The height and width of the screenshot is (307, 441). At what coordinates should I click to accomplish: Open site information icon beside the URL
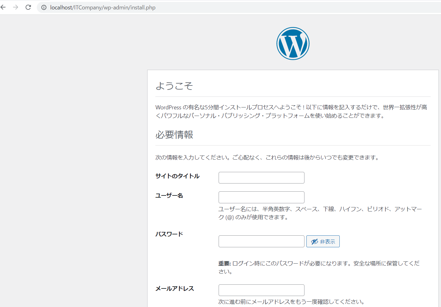pos(44,8)
